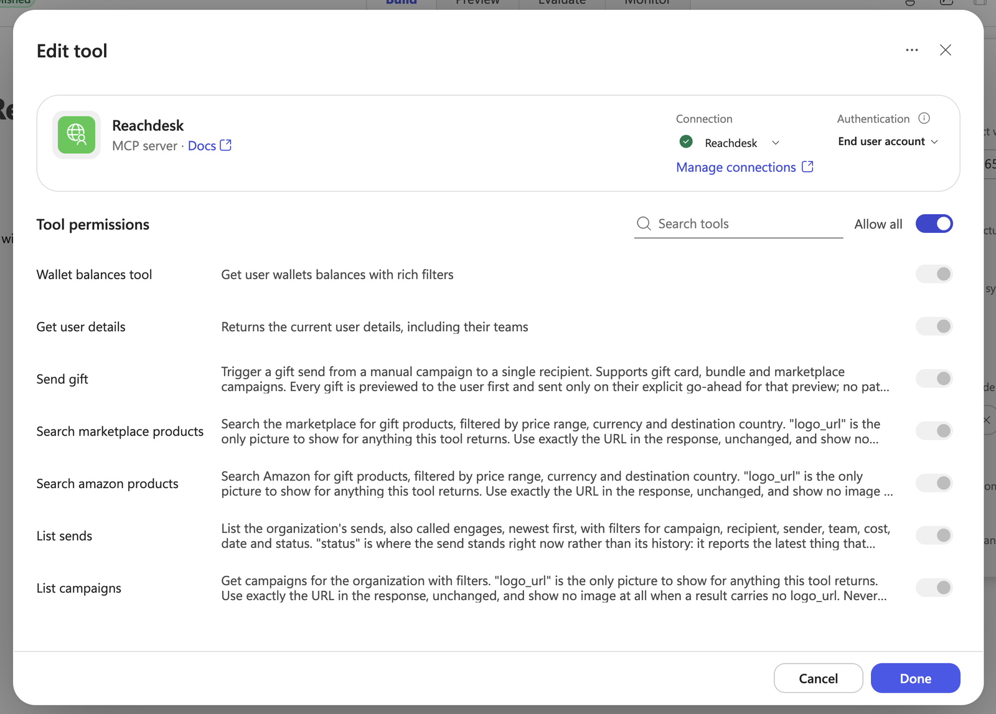Screen dimensions: 996x714
Task: Toggle the Wallet balances tool permission
Action: pos(934,274)
